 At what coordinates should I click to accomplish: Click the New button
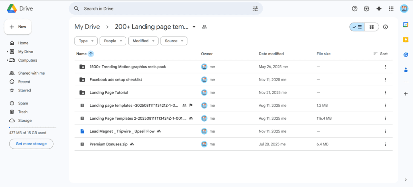pos(18,27)
